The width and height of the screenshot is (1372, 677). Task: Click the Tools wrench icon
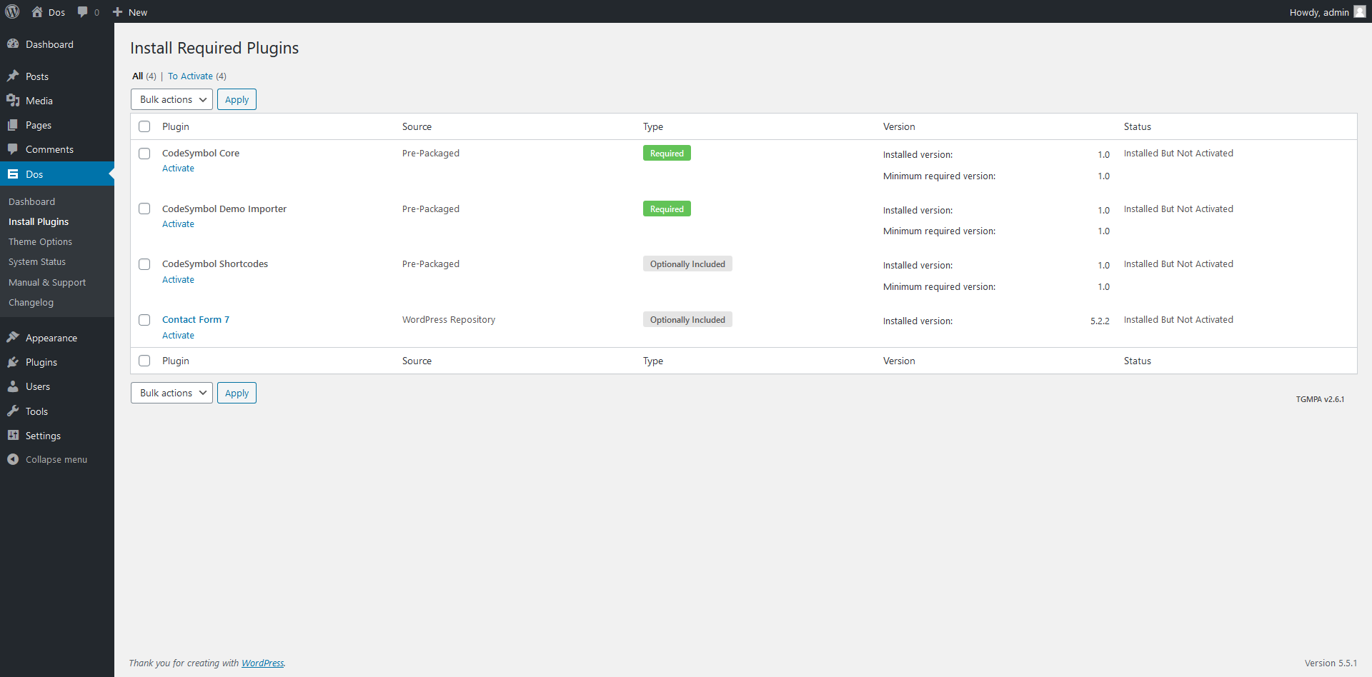coord(13,411)
